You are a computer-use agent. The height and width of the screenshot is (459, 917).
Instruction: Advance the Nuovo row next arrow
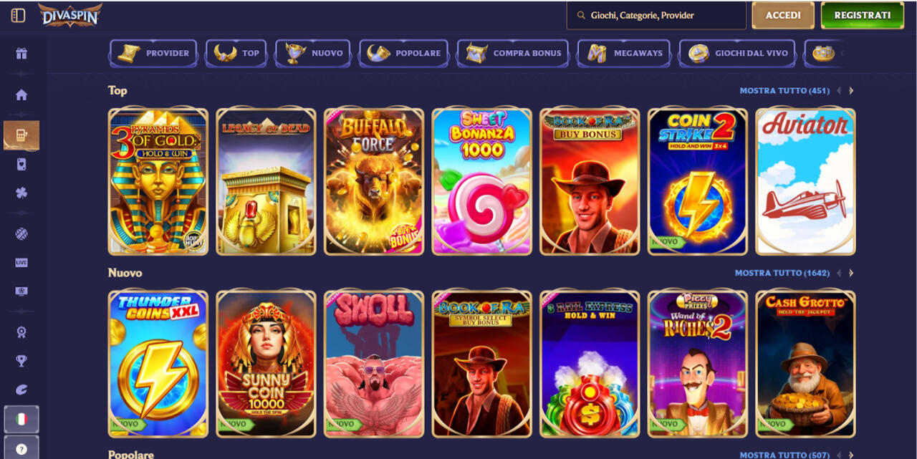(851, 273)
